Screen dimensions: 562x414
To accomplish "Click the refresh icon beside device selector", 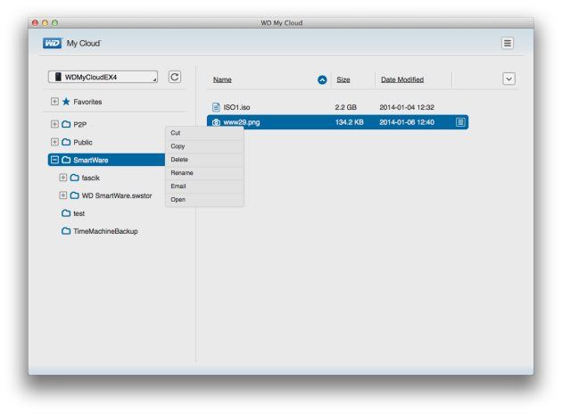I will point(175,77).
